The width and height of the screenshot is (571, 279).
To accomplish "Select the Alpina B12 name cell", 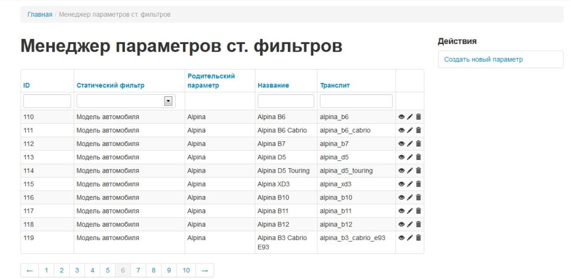I will click(286, 224).
